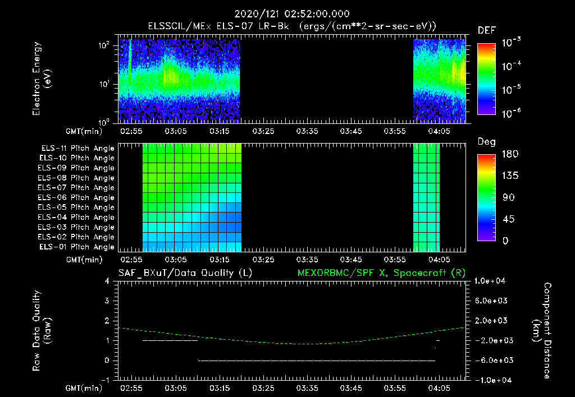This screenshot has height=397, width=575.
Task: Select the Electron Energy (eV) axis label
Action: 42,79
